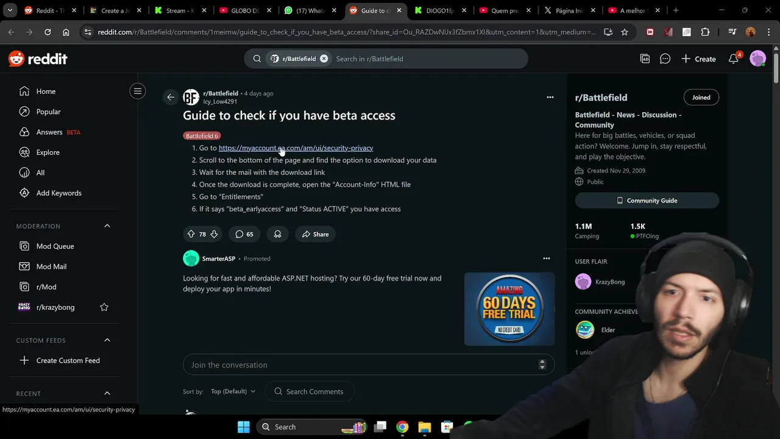Click the page vertical scrollbar

pyautogui.click(x=776, y=68)
